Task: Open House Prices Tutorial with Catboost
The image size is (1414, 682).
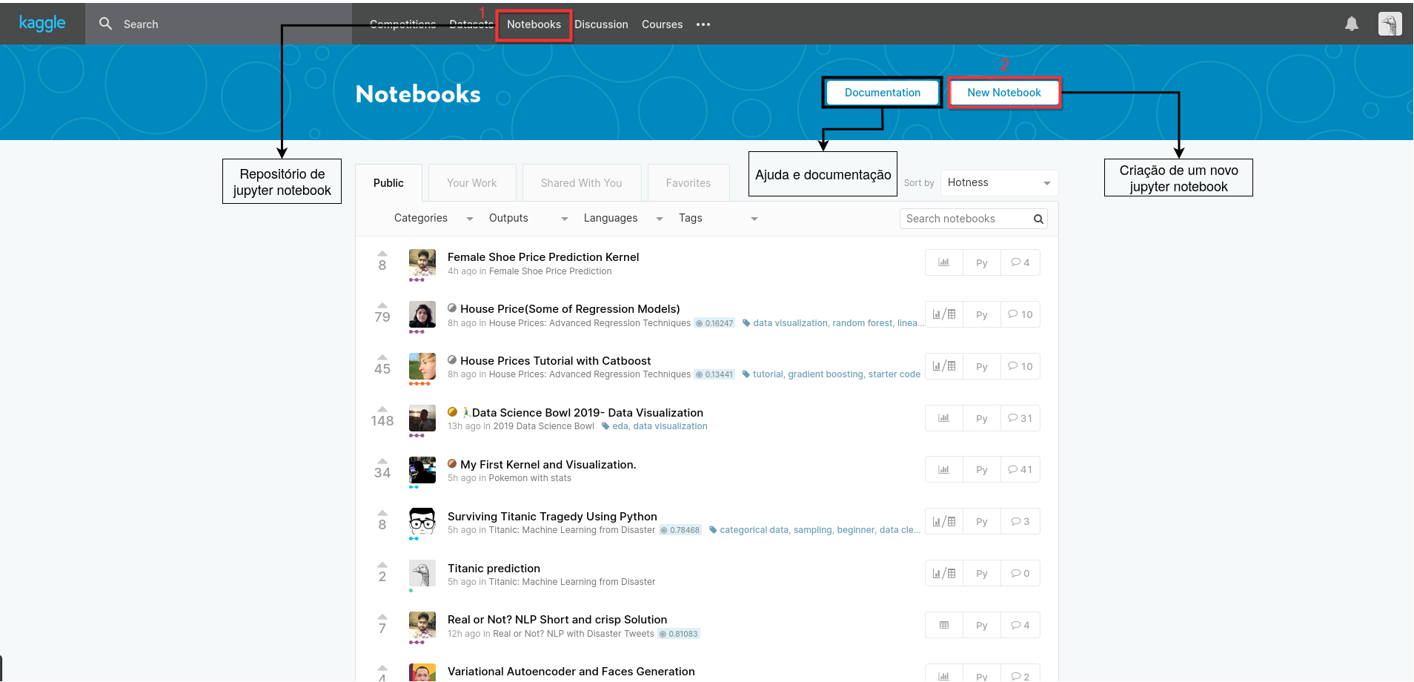Action: pos(556,361)
